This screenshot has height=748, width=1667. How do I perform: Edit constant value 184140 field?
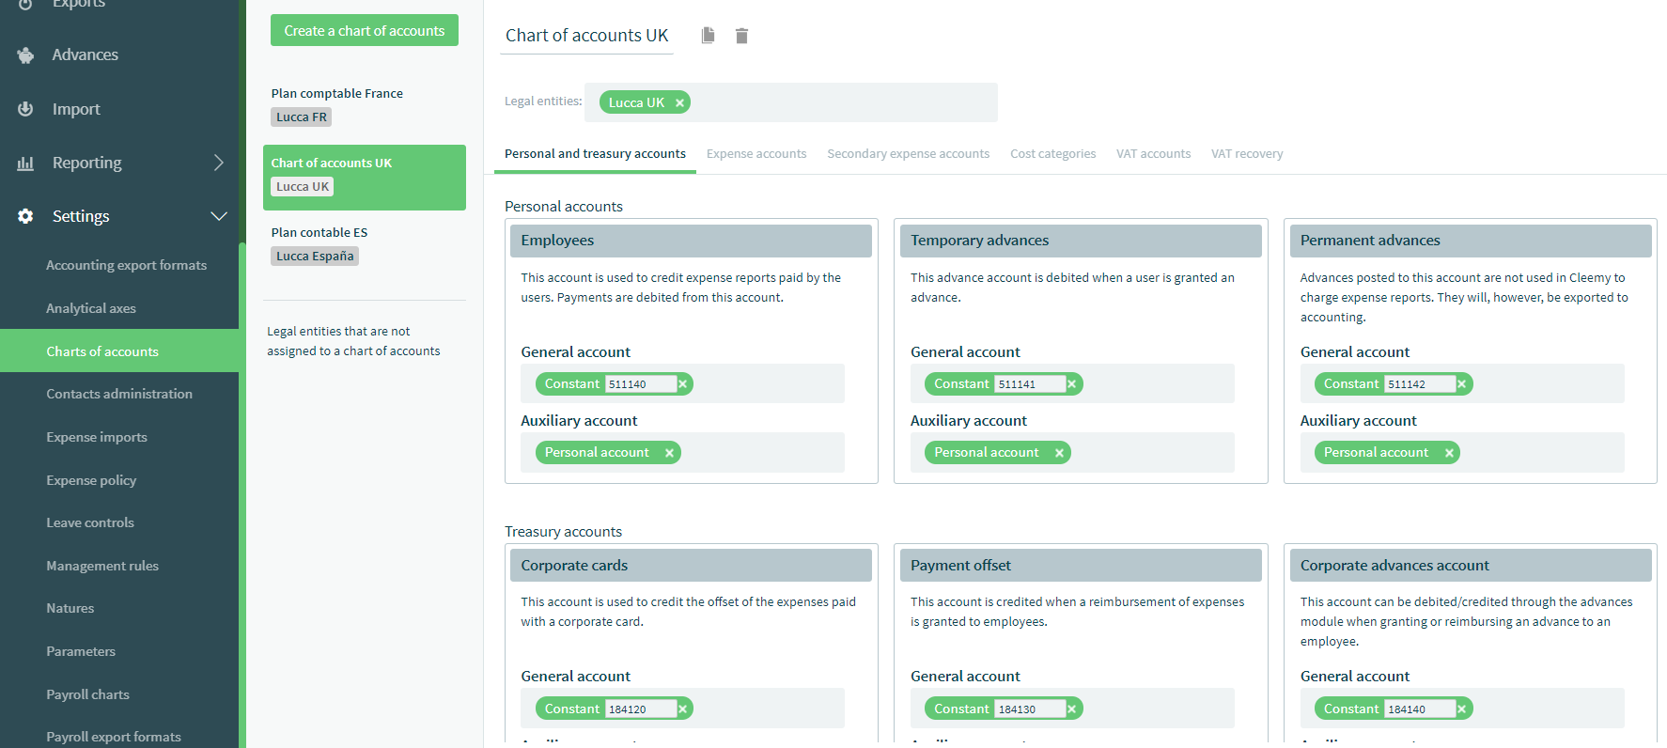(x=1420, y=709)
